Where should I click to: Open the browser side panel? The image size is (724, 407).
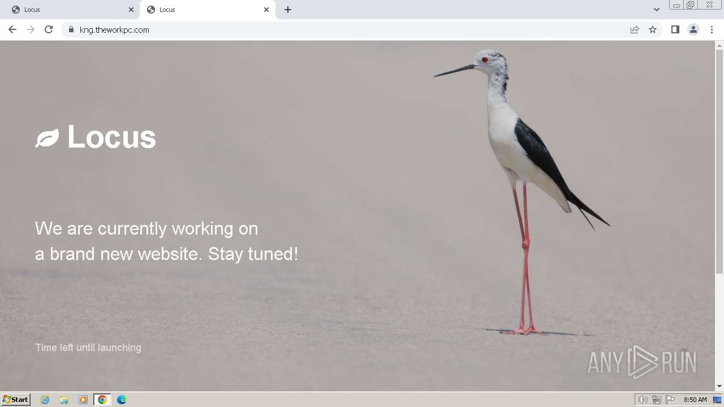tap(675, 29)
